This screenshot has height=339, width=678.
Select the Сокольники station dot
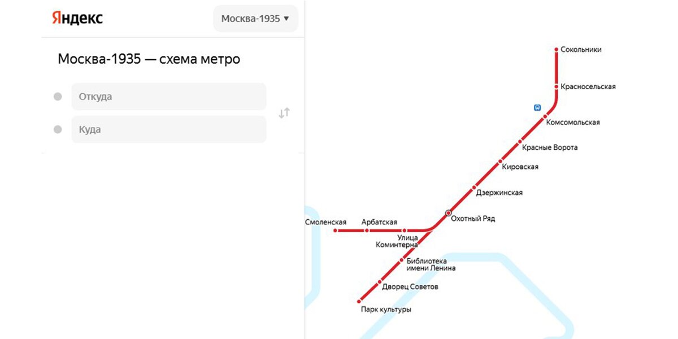tap(557, 50)
